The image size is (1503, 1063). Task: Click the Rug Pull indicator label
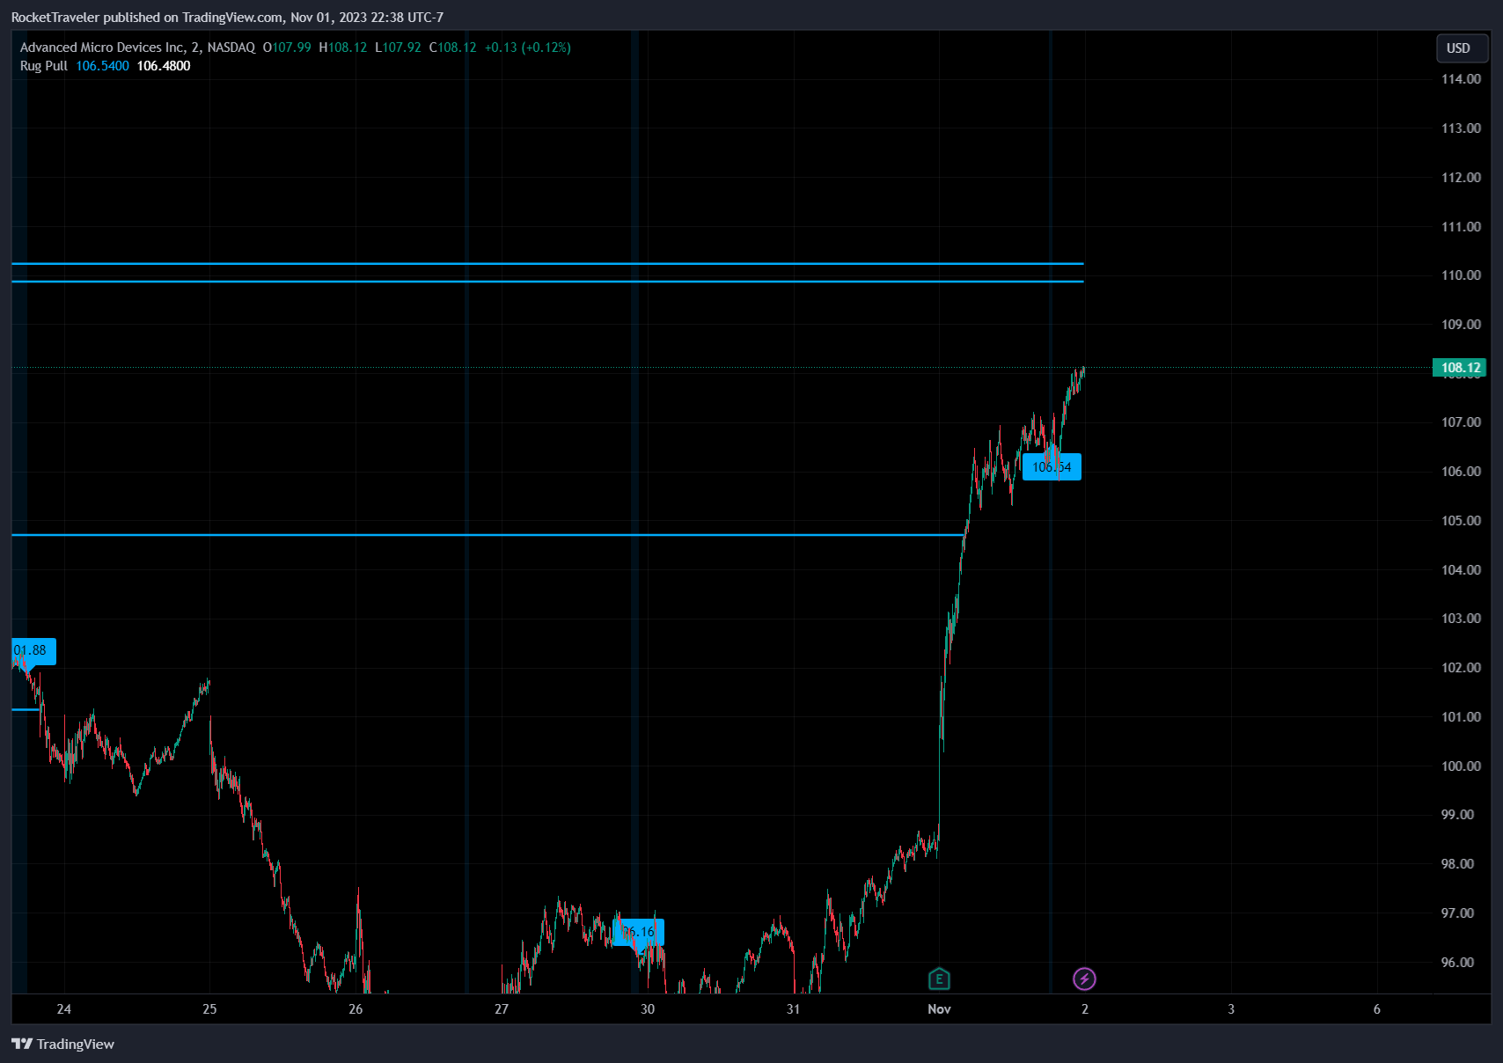44,66
